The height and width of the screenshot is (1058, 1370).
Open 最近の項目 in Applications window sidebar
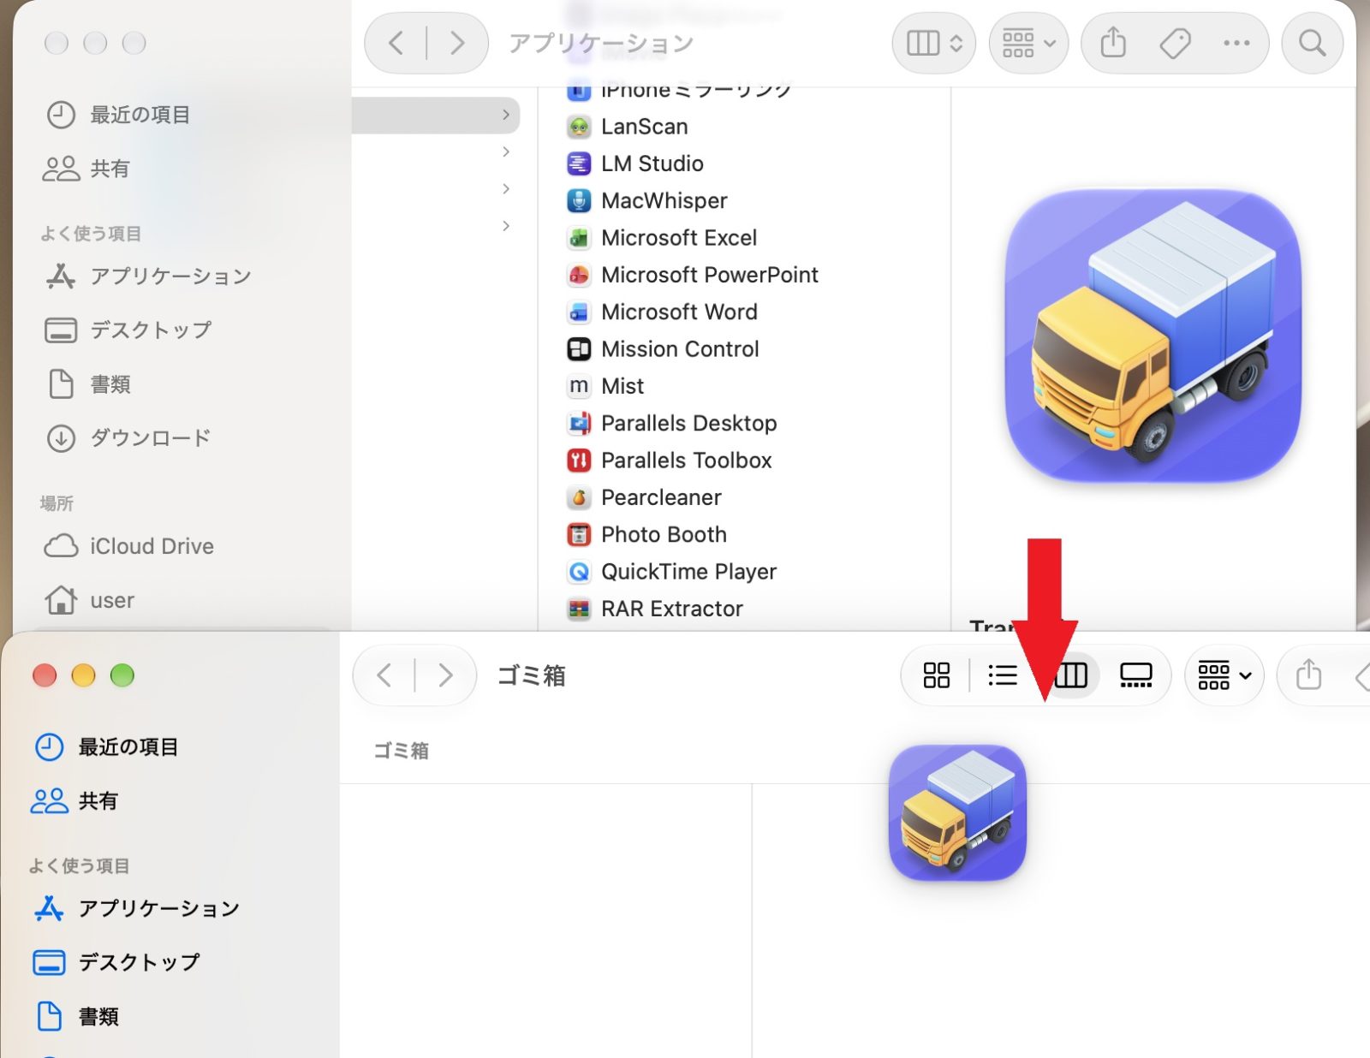click(x=118, y=115)
